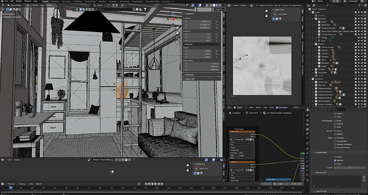Open the Tool properties tab
368x195 pixels.
click(x=307, y=115)
